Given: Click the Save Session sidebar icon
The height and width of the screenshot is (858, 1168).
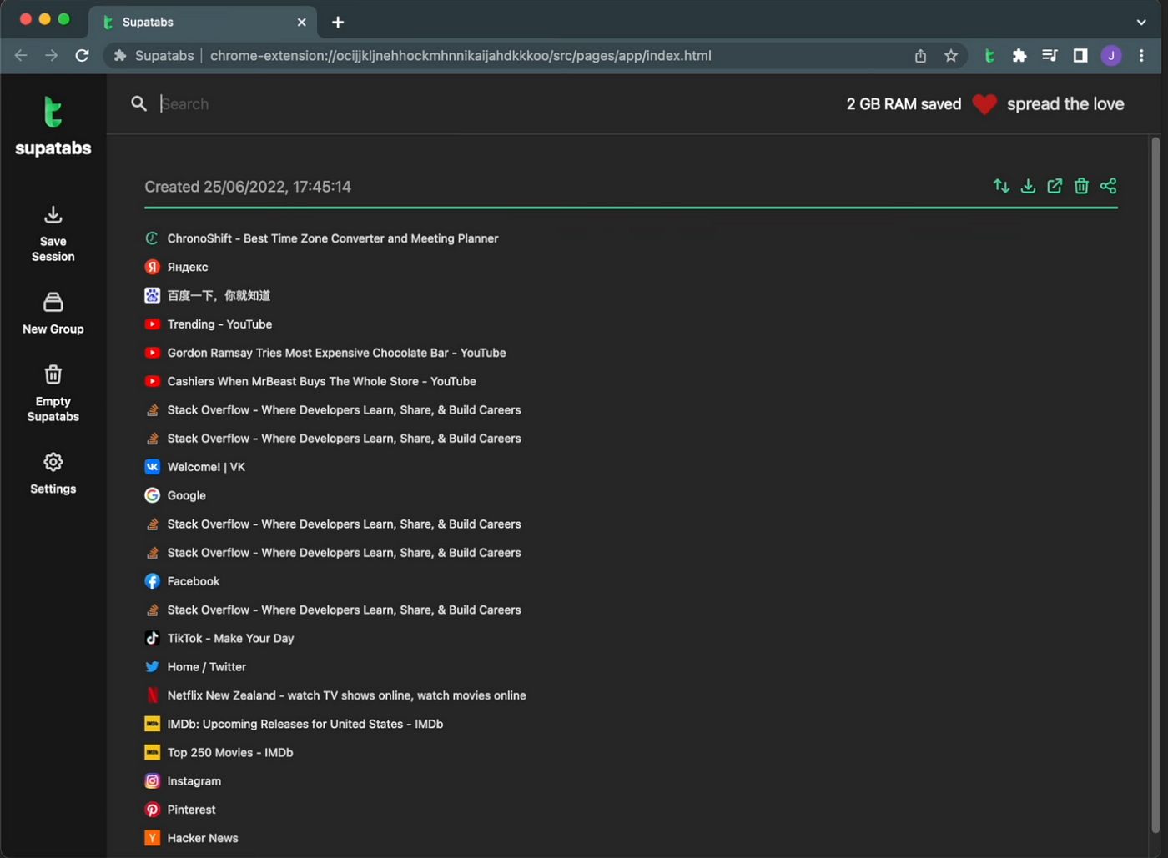Looking at the screenshot, I should [53, 215].
